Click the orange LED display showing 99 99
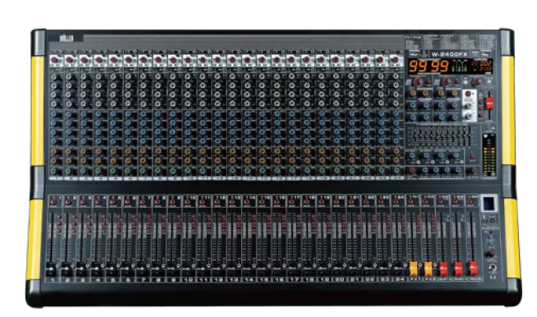The width and height of the screenshot is (537, 317). click(x=428, y=66)
